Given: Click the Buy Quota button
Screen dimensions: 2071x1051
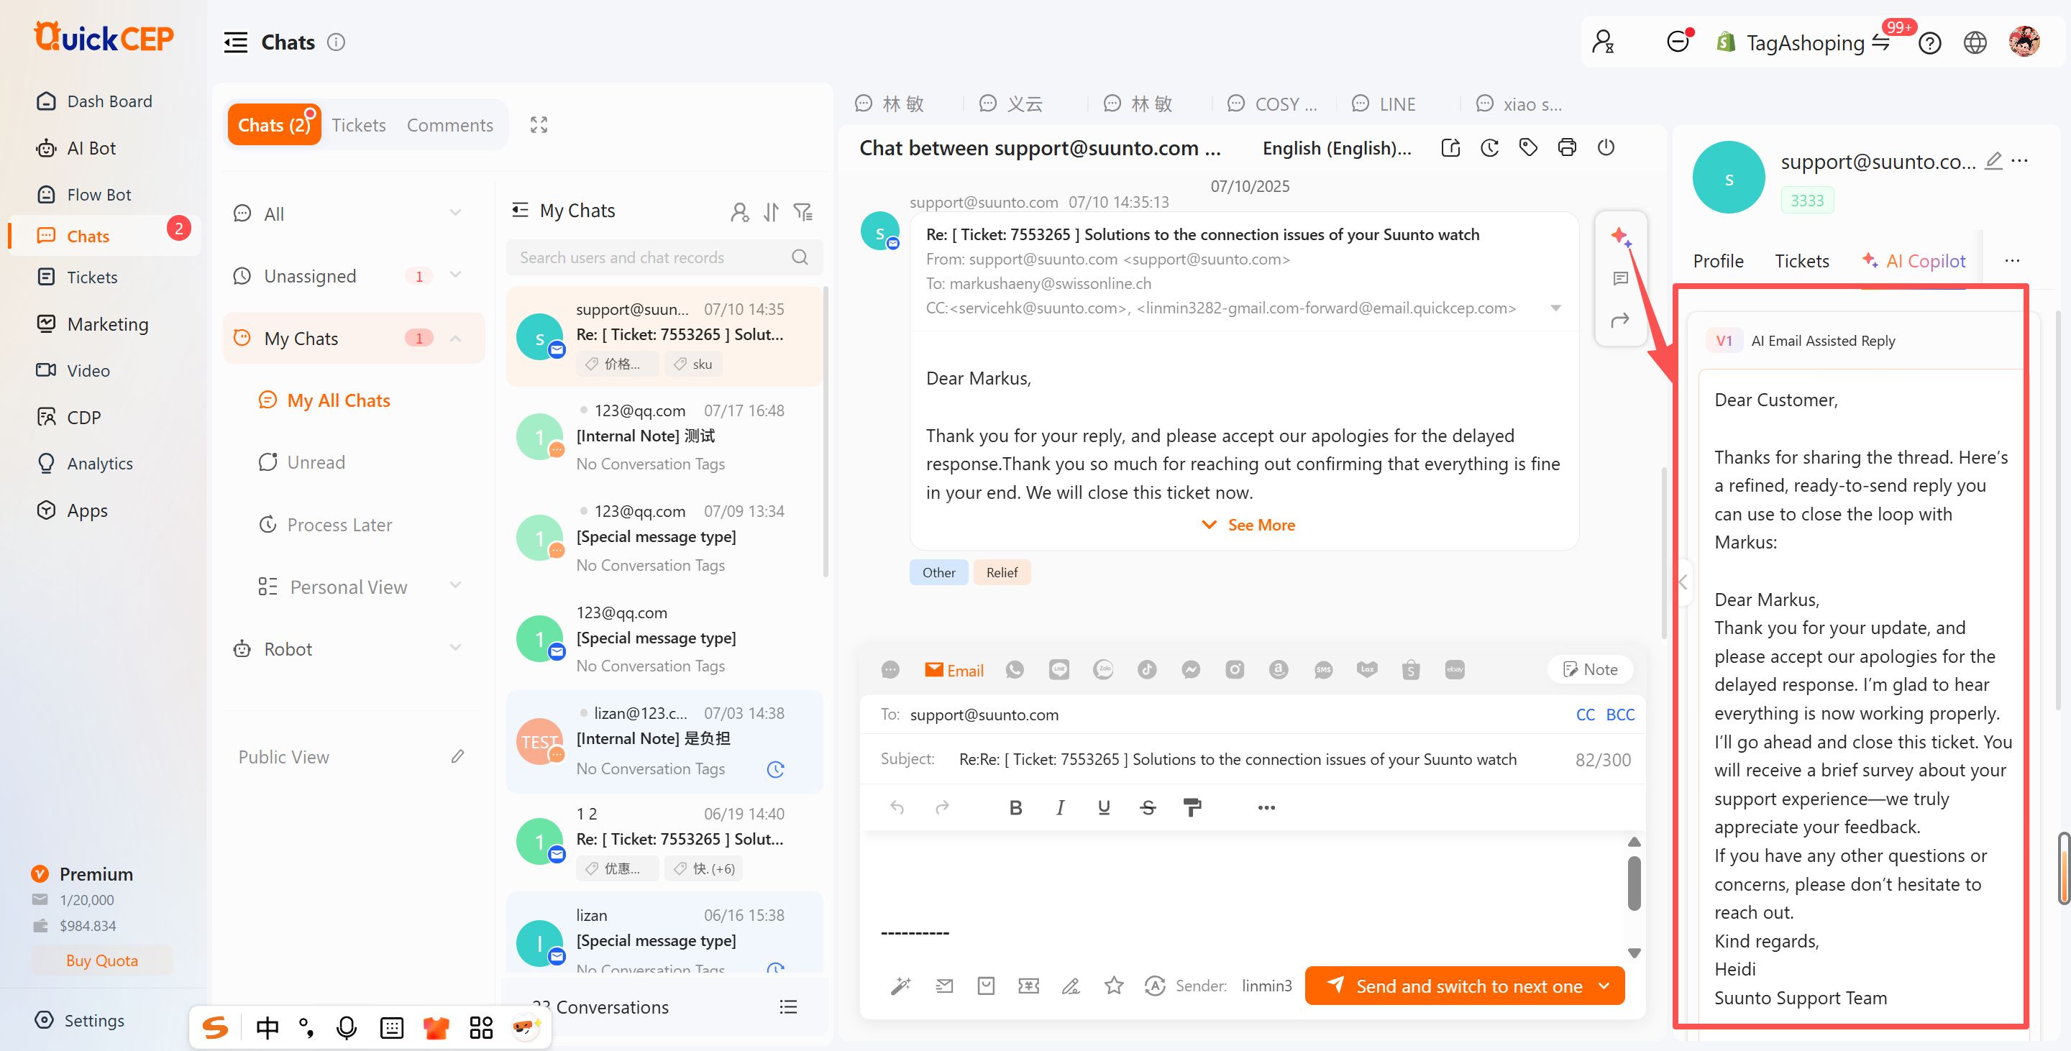Looking at the screenshot, I should (102, 960).
